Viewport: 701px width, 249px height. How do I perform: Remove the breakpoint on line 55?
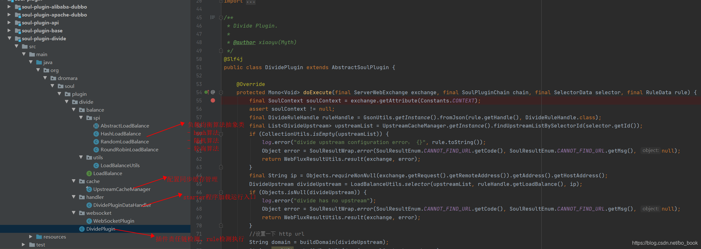click(x=213, y=101)
